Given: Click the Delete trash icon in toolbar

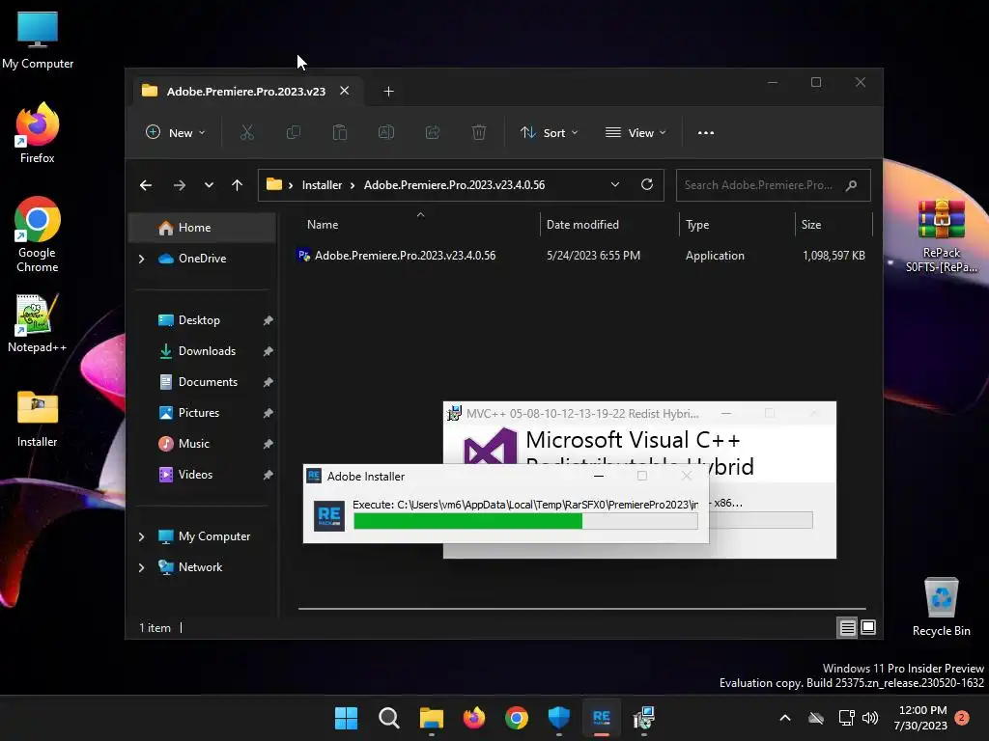Looking at the screenshot, I should (x=479, y=132).
